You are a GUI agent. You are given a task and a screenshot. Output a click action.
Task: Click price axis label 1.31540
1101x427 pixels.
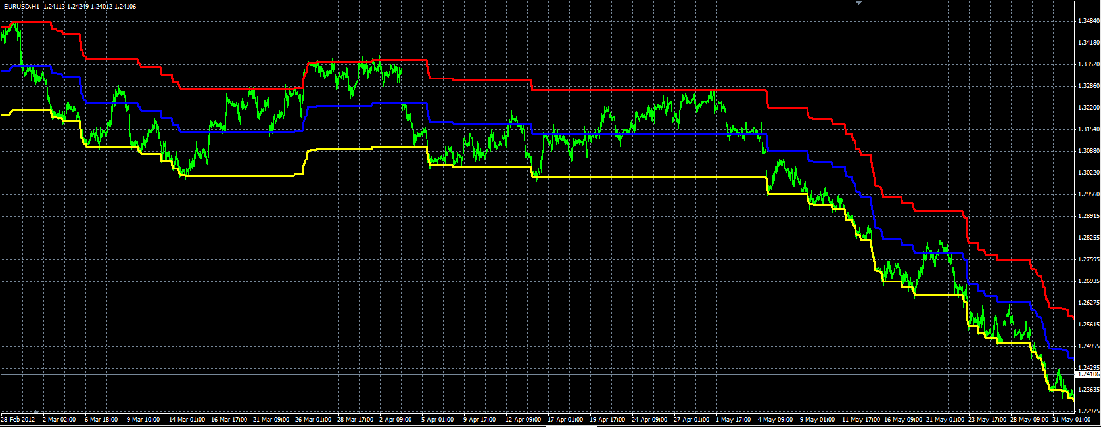(x=1089, y=129)
